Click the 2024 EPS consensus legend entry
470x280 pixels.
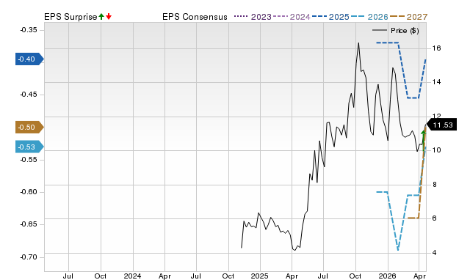pos(292,17)
